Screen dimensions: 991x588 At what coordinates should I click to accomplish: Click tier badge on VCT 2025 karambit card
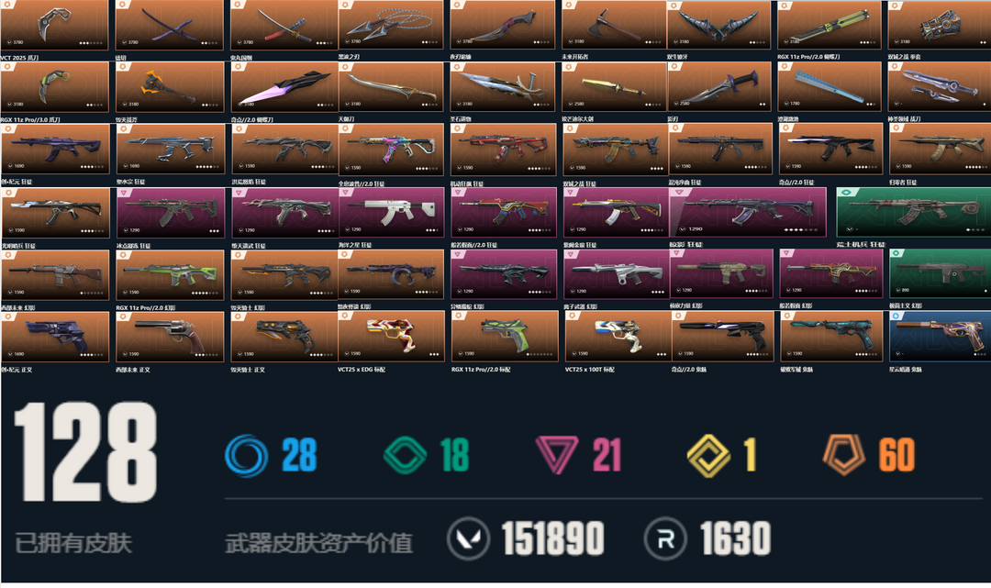pos(8,5)
